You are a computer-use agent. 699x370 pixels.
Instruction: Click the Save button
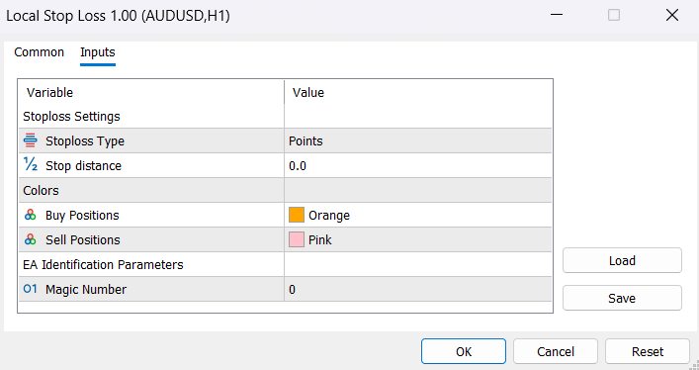pyautogui.click(x=622, y=298)
